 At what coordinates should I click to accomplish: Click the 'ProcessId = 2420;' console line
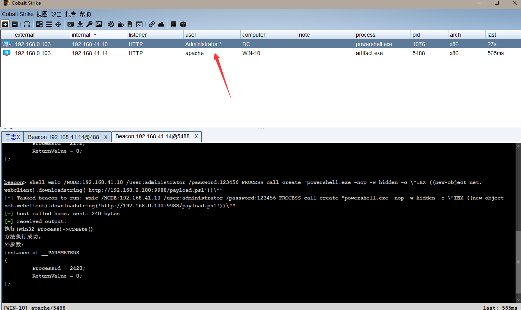pos(59,268)
